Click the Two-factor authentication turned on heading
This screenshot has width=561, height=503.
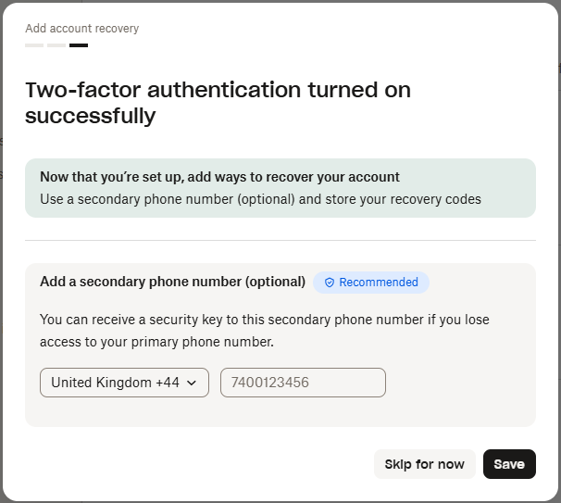tap(218, 103)
